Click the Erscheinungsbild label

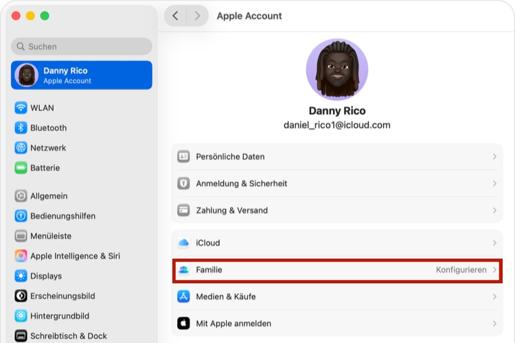pyautogui.click(x=62, y=296)
